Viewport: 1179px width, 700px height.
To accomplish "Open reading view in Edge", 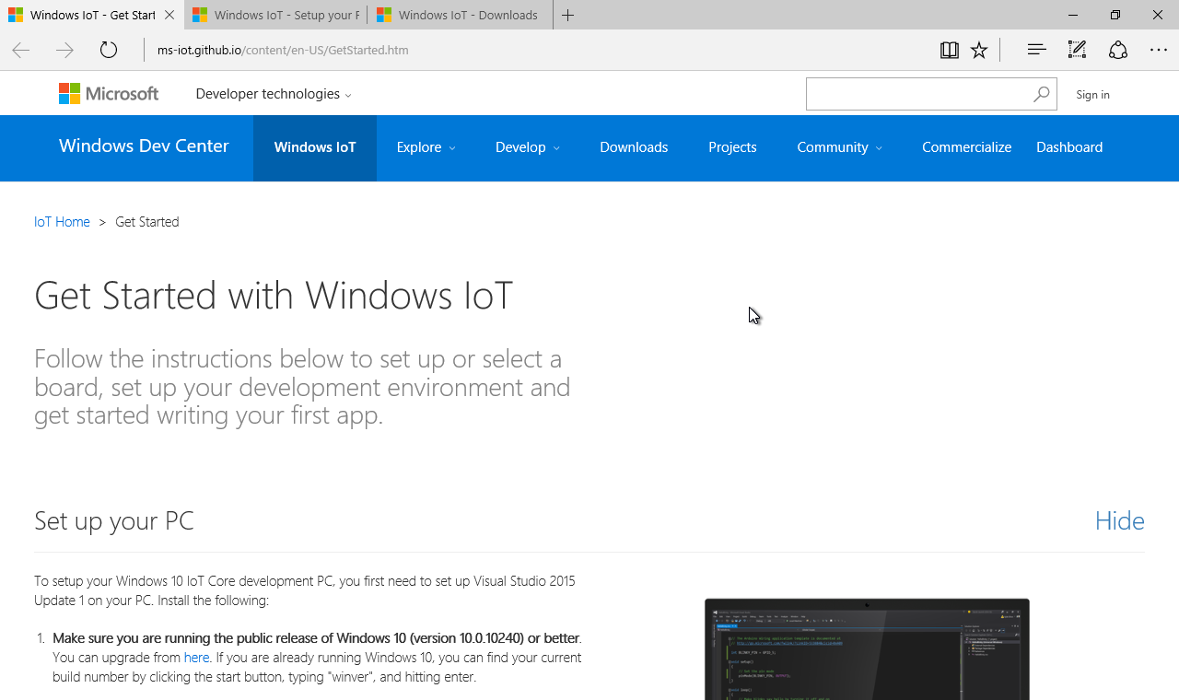I will (x=949, y=50).
